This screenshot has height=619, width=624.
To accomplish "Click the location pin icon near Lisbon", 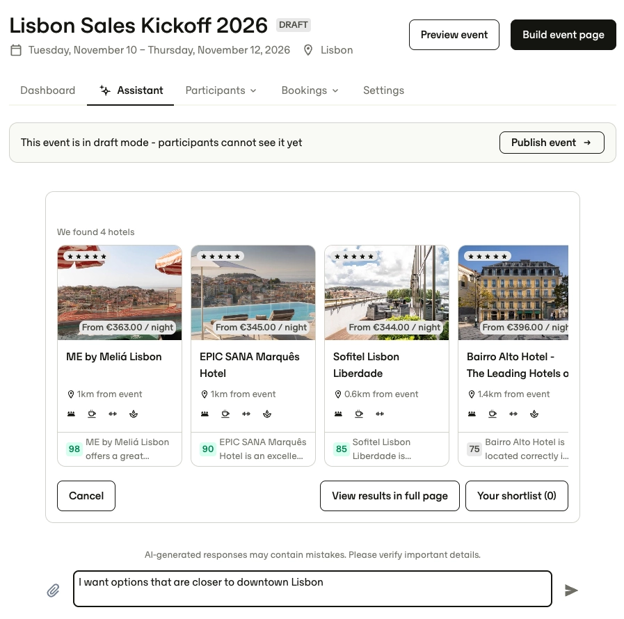I will click(x=308, y=50).
